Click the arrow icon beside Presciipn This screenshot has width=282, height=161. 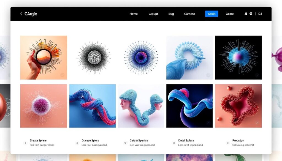pos(227,143)
